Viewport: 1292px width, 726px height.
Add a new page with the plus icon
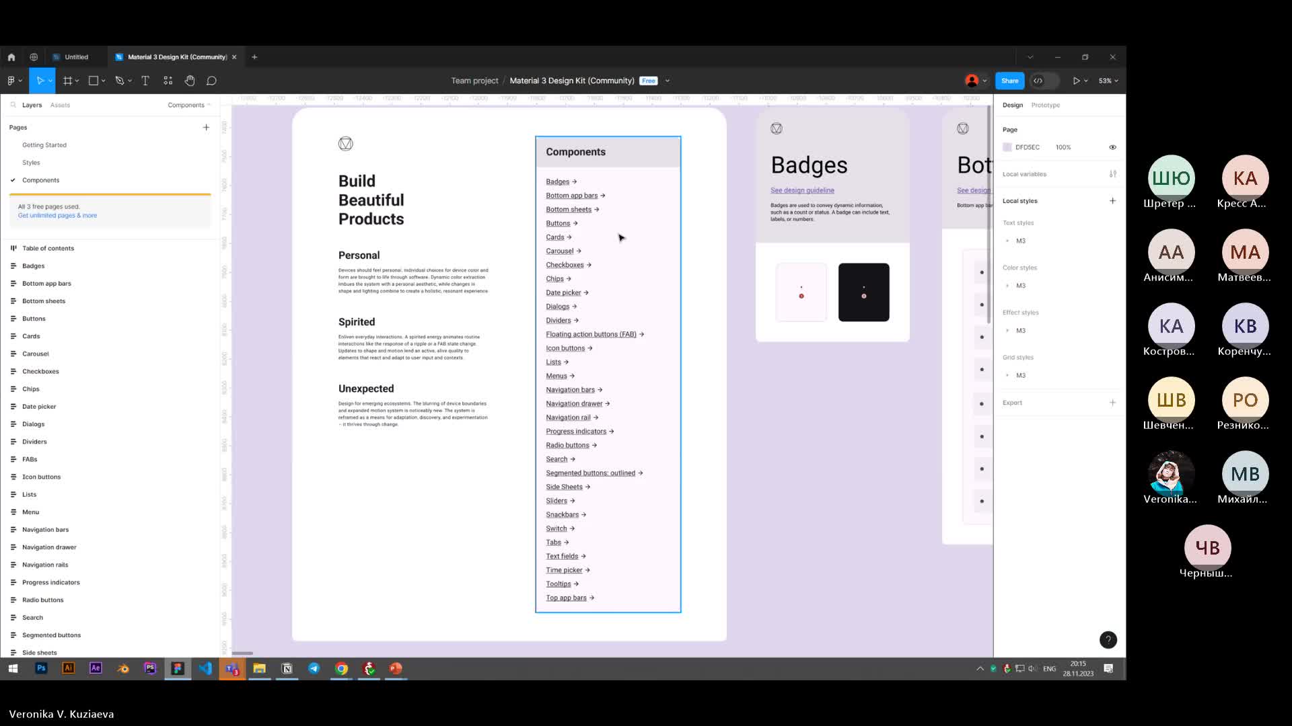point(206,127)
